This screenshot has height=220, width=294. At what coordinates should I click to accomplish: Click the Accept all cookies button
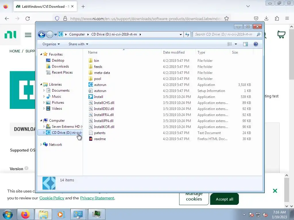pos(225,199)
